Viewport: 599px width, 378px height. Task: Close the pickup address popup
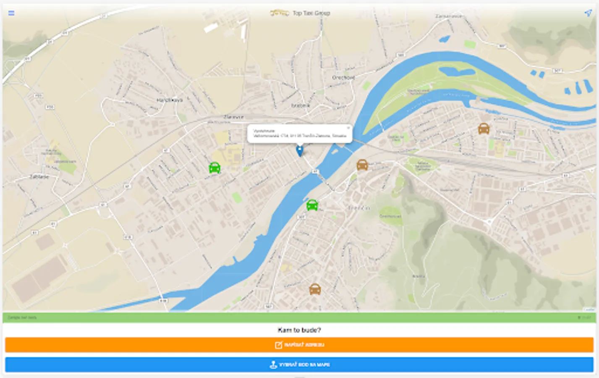pyautogui.click(x=348, y=128)
